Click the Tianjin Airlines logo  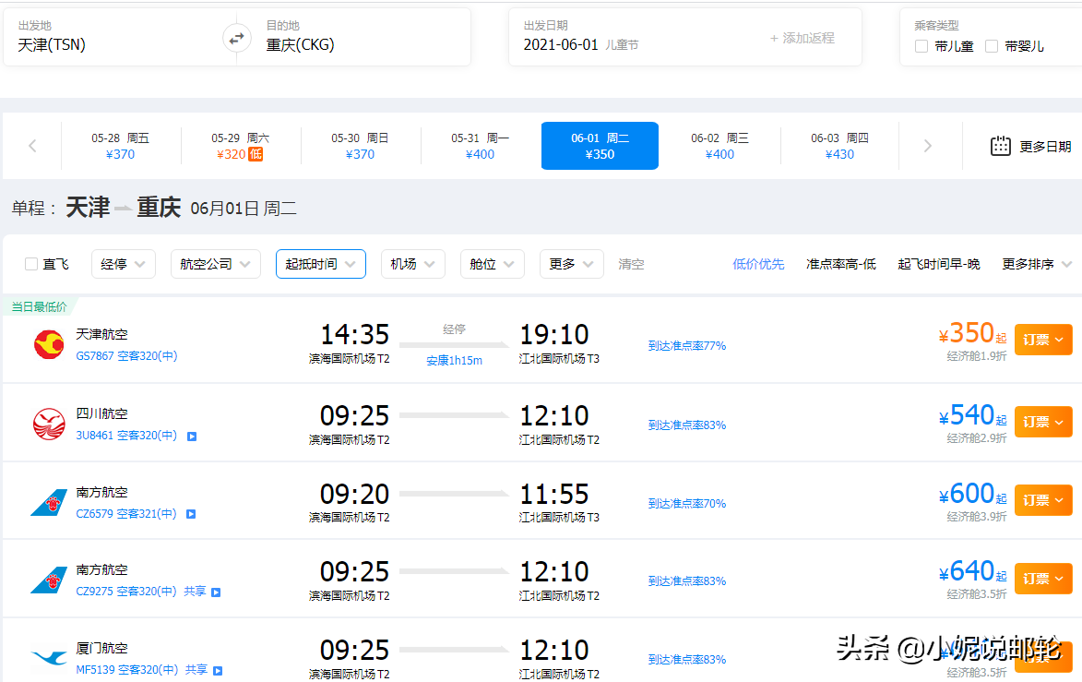(x=49, y=344)
